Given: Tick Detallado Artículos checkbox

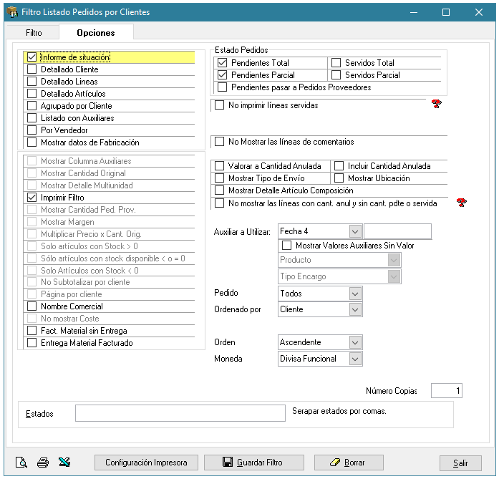Looking at the screenshot, I should [x=32, y=94].
